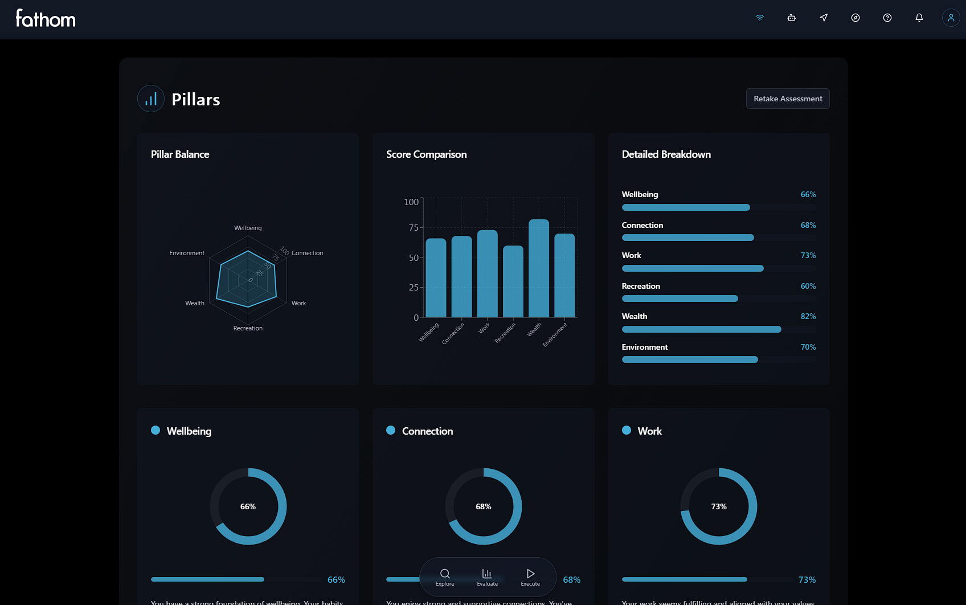Viewport: 966px width, 605px height.
Task: Open the user profile avatar
Action: pyautogui.click(x=951, y=18)
